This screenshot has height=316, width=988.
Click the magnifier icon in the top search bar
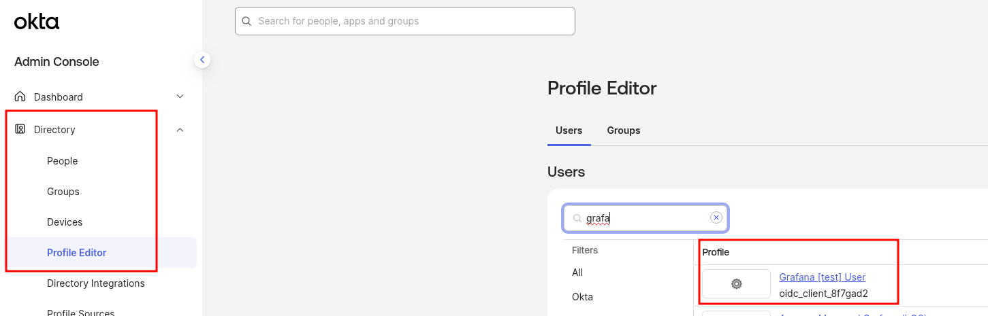click(246, 21)
